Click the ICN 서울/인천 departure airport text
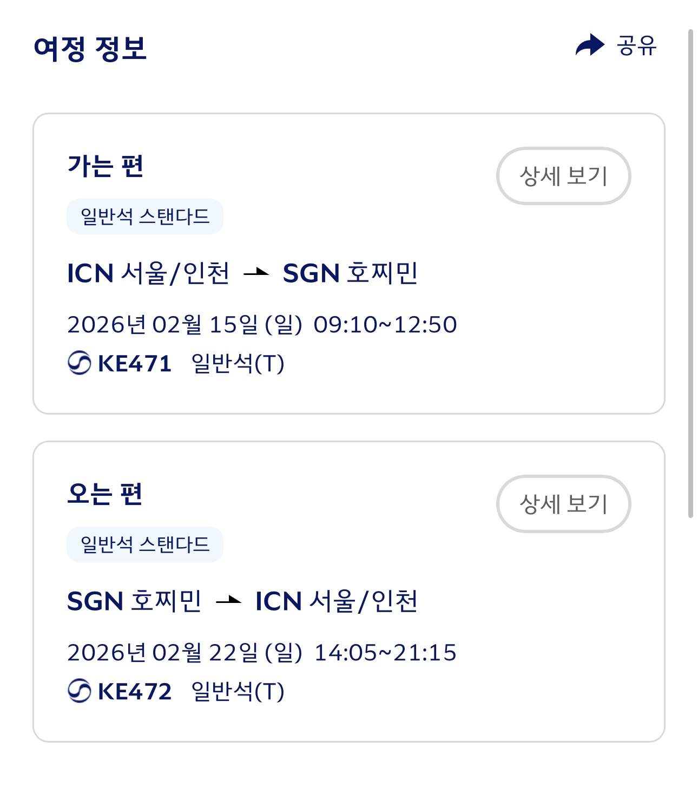The height and width of the screenshot is (794, 698). (x=148, y=273)
